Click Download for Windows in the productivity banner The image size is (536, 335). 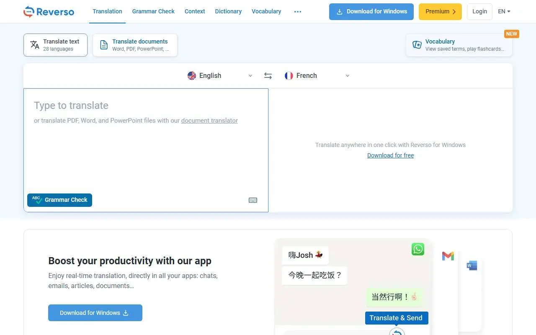pyautogui.click(x=95, y=313)
